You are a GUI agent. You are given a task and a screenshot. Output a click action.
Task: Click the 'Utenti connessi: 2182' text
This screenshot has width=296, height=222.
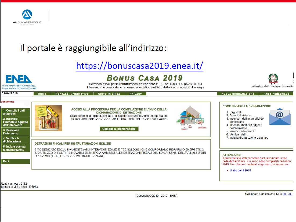click(14, 184)
